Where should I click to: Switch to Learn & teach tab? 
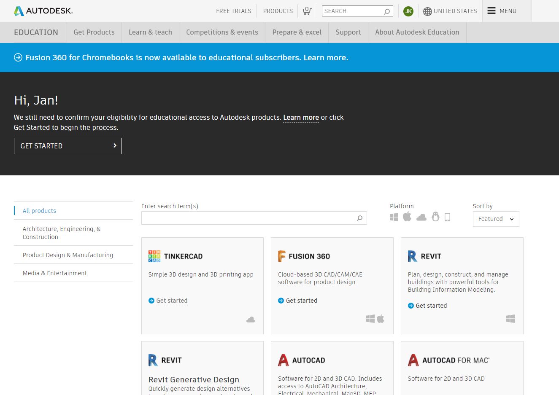click(x=150, y=32)
